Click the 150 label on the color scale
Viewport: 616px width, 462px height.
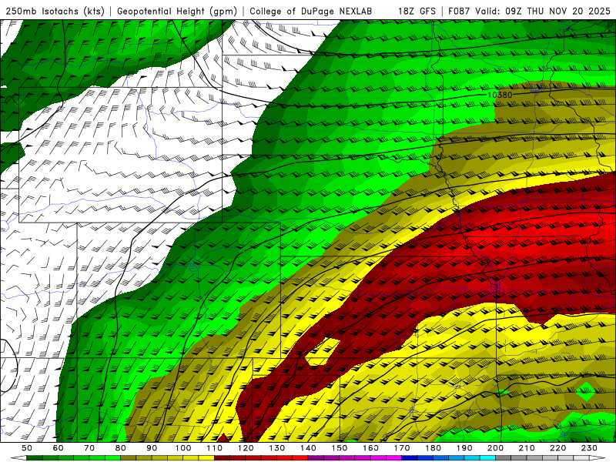(x=340, y=448)
